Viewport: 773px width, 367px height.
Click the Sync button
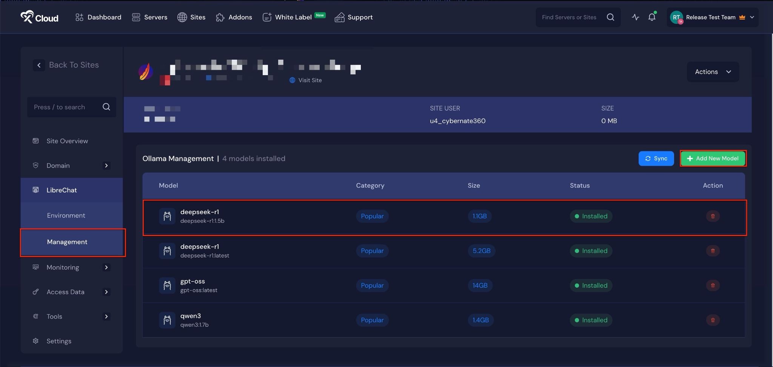[x=656, y=159]
